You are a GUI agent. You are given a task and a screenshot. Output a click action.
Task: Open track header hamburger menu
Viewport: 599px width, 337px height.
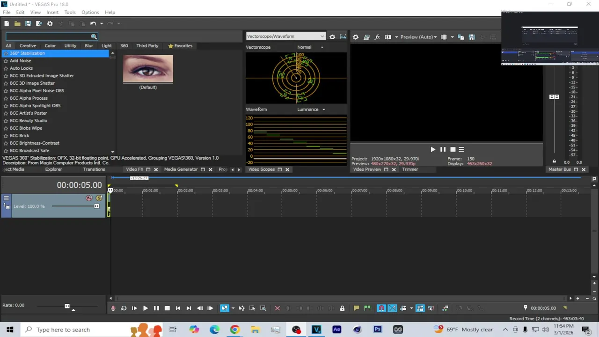pos(6,198)
